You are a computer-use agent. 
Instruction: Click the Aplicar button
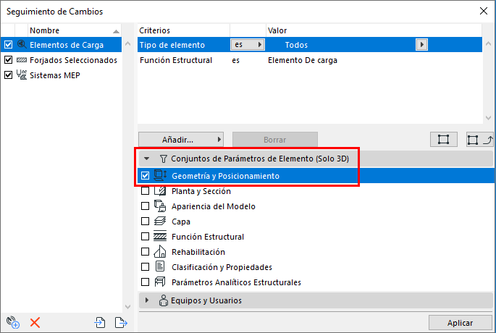pos(460,323)
